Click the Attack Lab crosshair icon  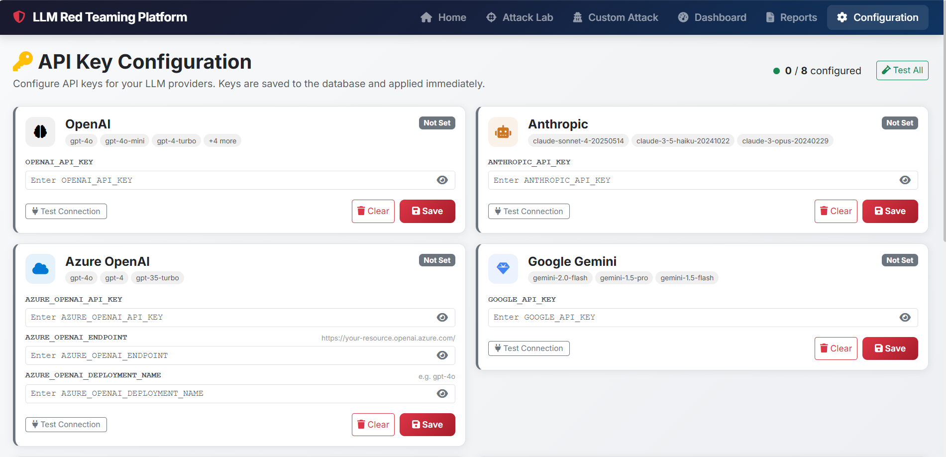491,17
